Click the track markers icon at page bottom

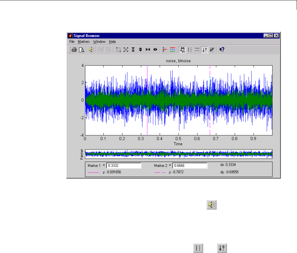coord(222,248)
